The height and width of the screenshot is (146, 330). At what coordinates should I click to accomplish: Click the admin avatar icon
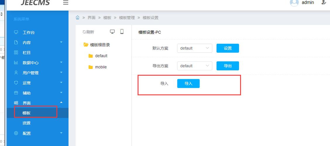pos(294,3)
